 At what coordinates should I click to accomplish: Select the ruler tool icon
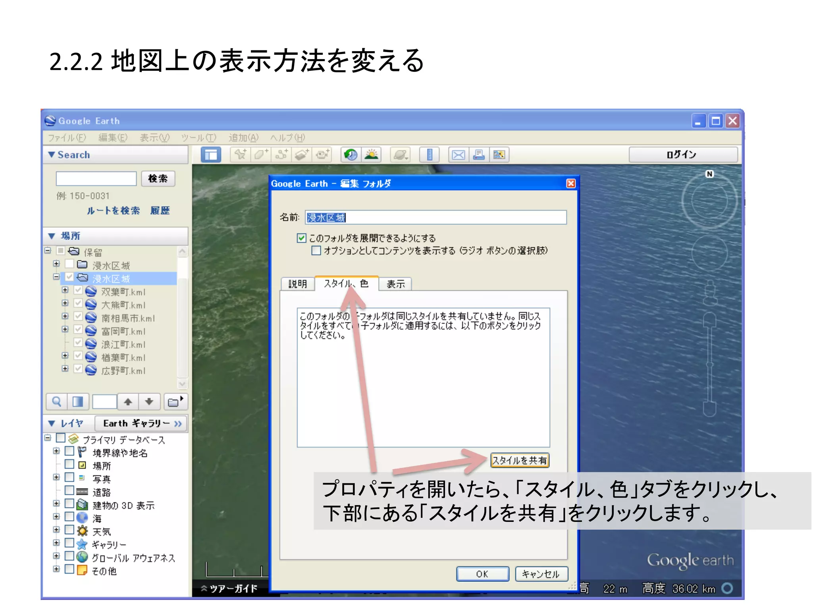[430, 154]
